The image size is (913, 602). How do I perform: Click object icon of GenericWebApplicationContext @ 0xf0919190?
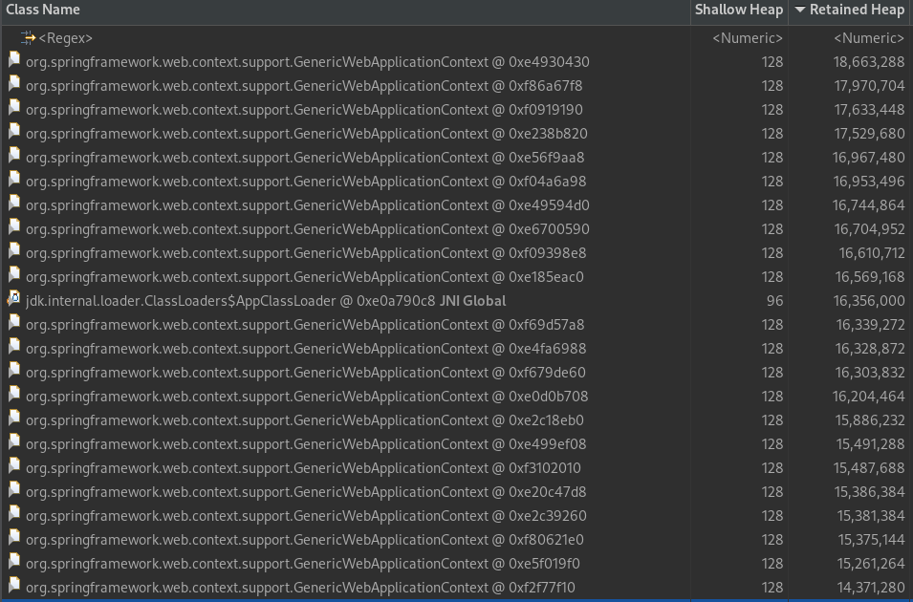pyautogui.click(x=14, y=107)
